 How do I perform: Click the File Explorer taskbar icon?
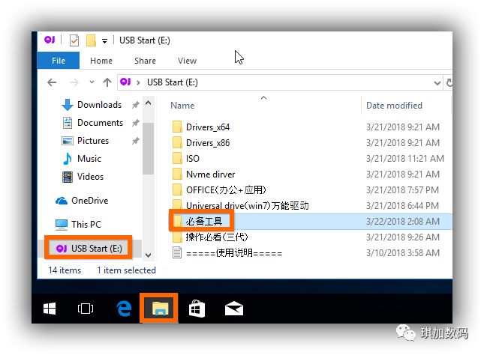(160, 308)
